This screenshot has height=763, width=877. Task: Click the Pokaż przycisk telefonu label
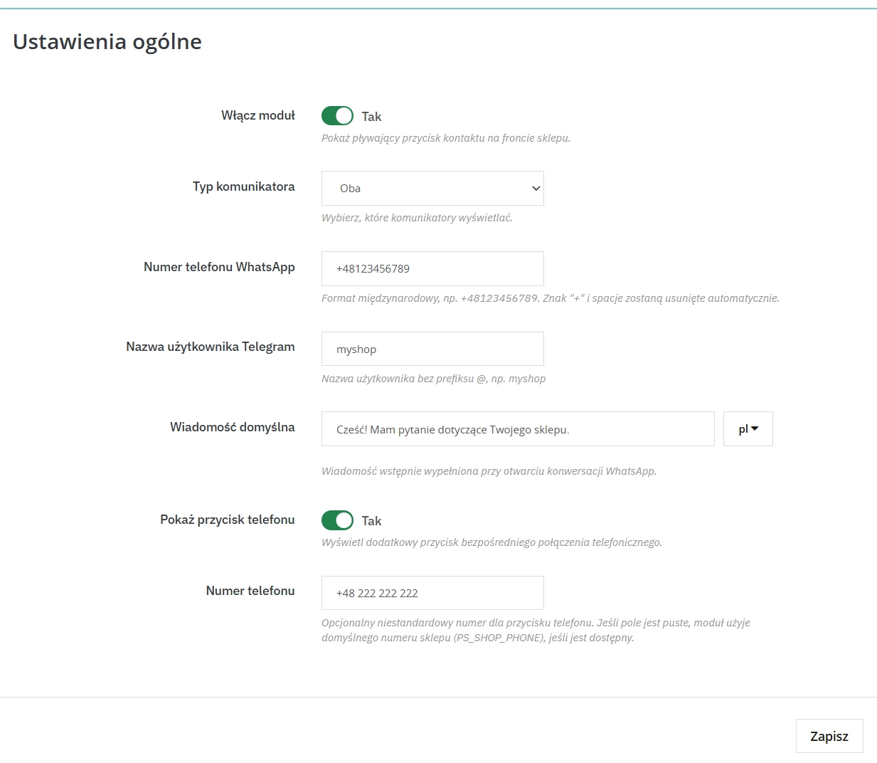[x=227, y=520]
